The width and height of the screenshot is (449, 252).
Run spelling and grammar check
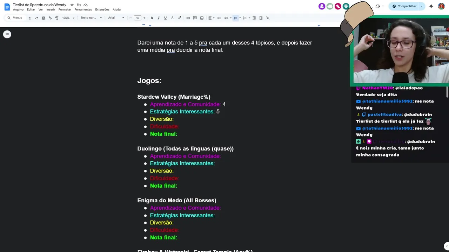pos(50,18)
